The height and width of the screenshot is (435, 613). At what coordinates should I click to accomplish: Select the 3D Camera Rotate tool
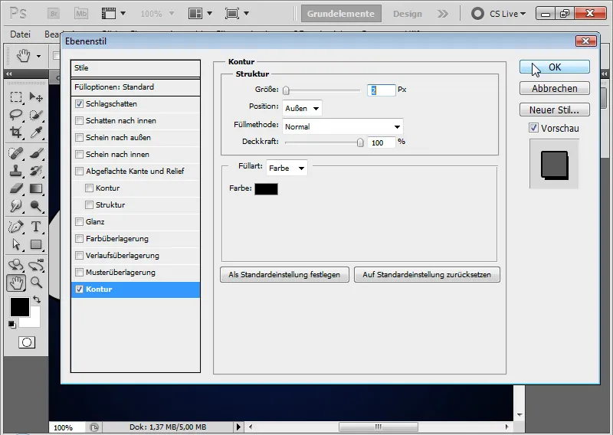coord(36,265)
